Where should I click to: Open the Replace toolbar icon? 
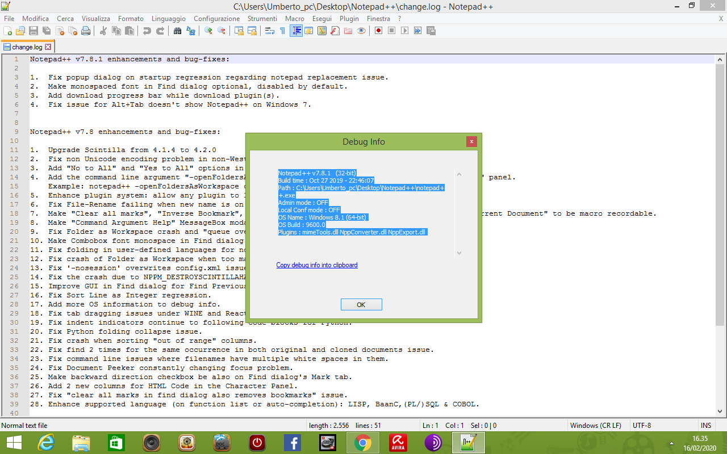point(190,31)
